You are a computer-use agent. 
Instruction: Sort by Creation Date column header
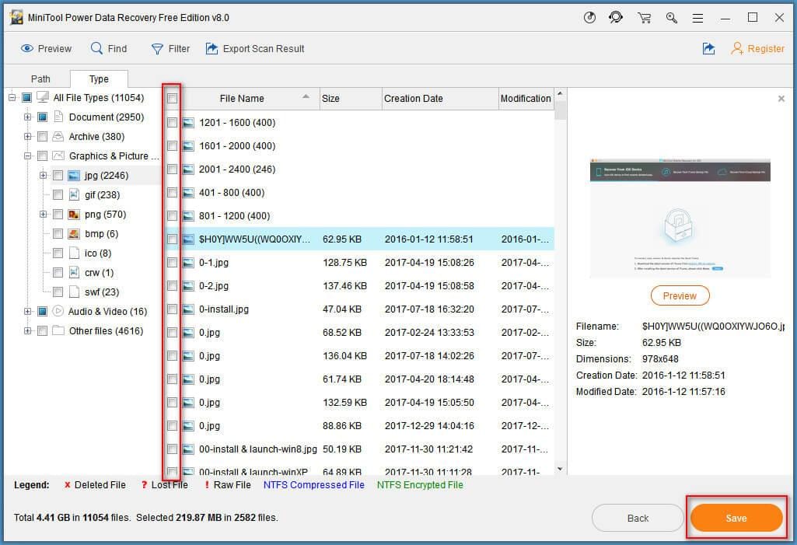(439, 98)
